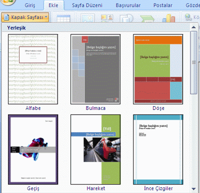The image size is (200, 193).
Task: Click the gallery scroll up arrow
Action: tap(193, 27)
